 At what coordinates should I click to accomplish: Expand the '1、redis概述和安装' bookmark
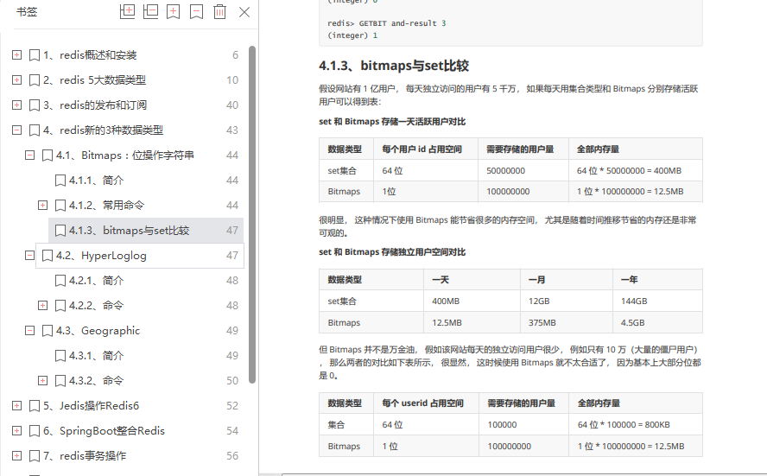click(16, 54)
